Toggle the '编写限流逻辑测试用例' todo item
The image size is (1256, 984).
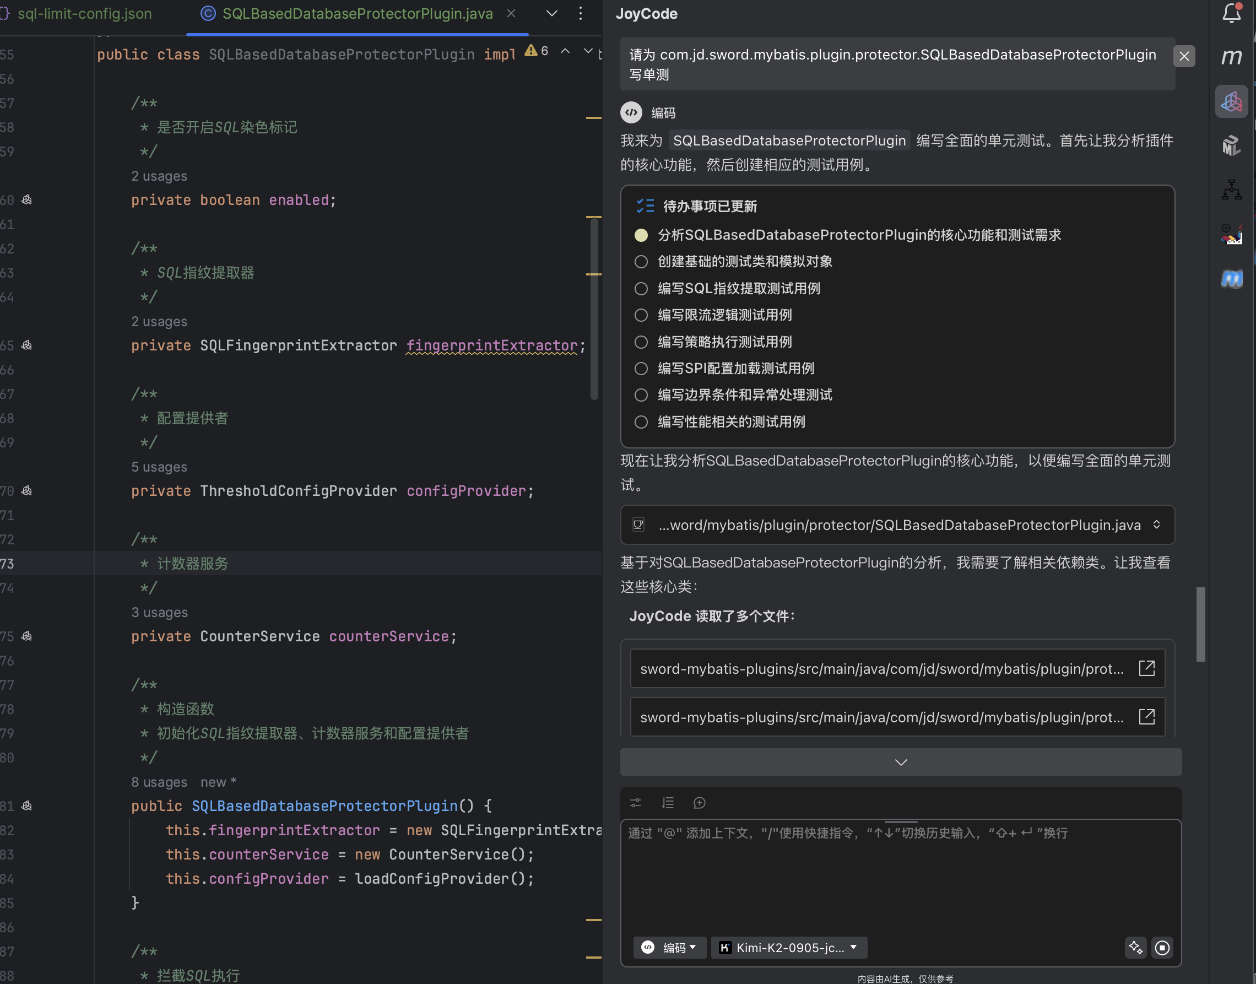click(x=641, y=315)
